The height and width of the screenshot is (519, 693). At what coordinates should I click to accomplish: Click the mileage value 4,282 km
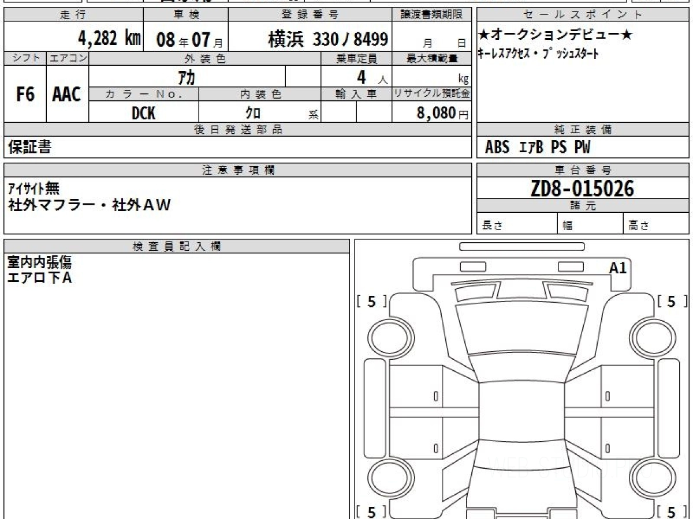click(x=109, y=39)
